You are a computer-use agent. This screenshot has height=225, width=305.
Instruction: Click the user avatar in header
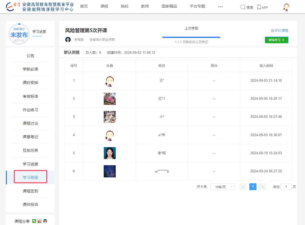[286, 7]
